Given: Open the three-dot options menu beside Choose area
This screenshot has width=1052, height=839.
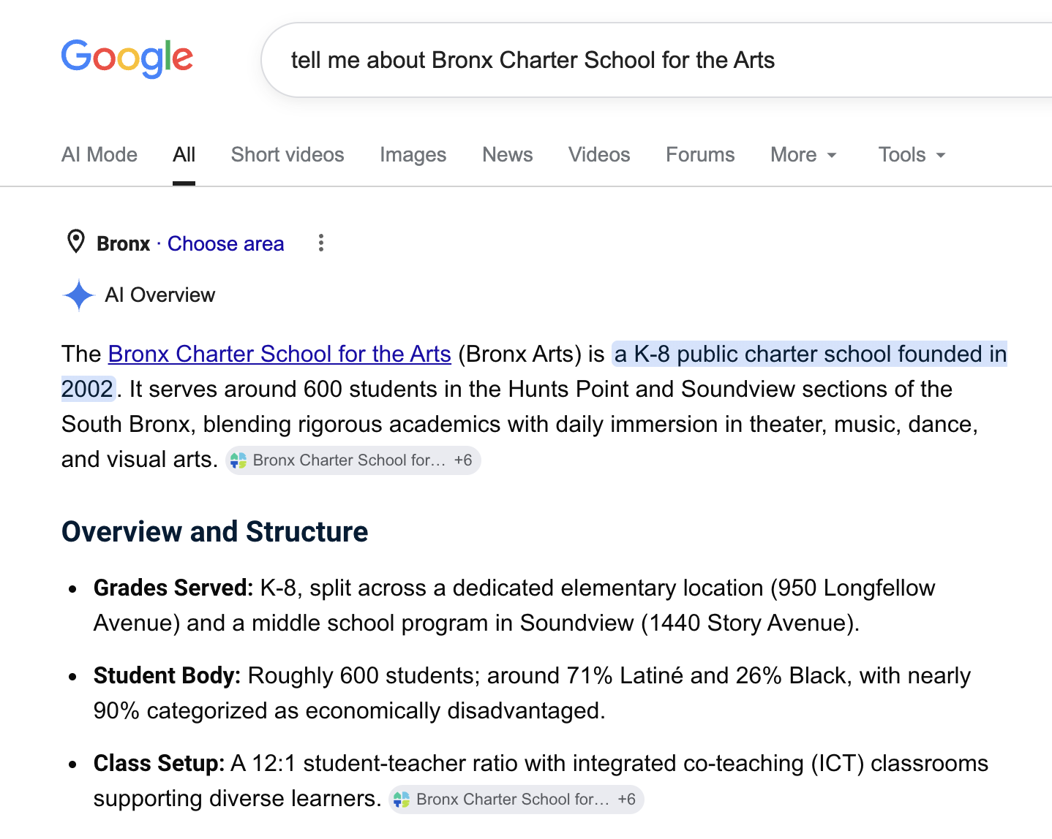Looking at the screenshot, I should pos(320,243).
